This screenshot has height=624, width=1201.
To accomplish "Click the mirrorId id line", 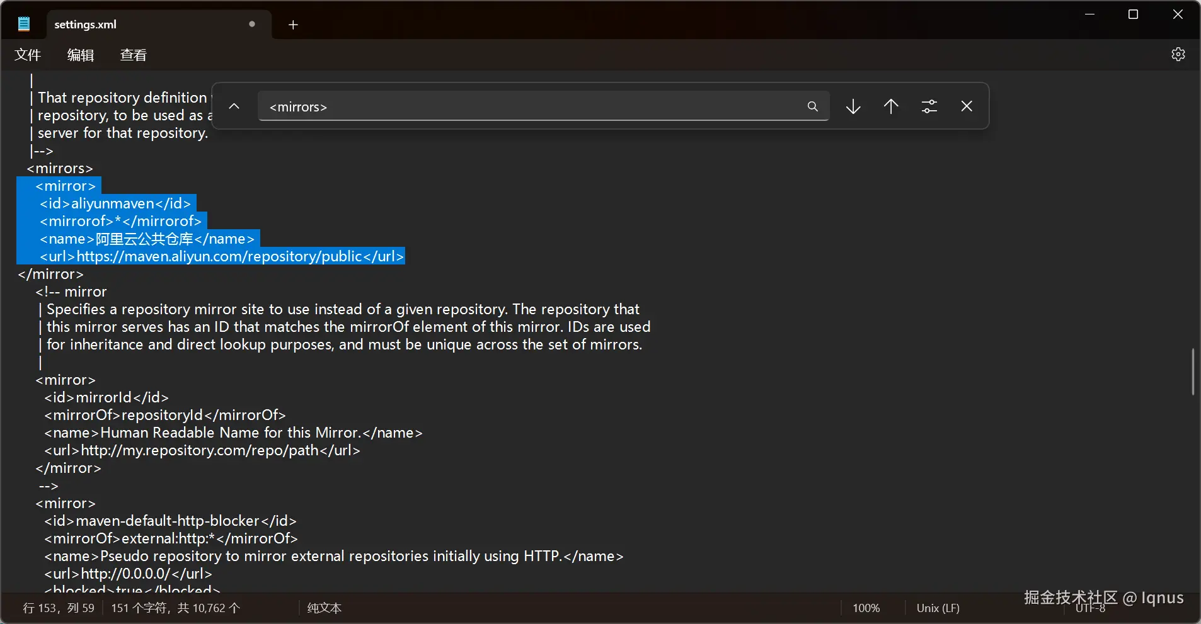I will coord(106,397).
